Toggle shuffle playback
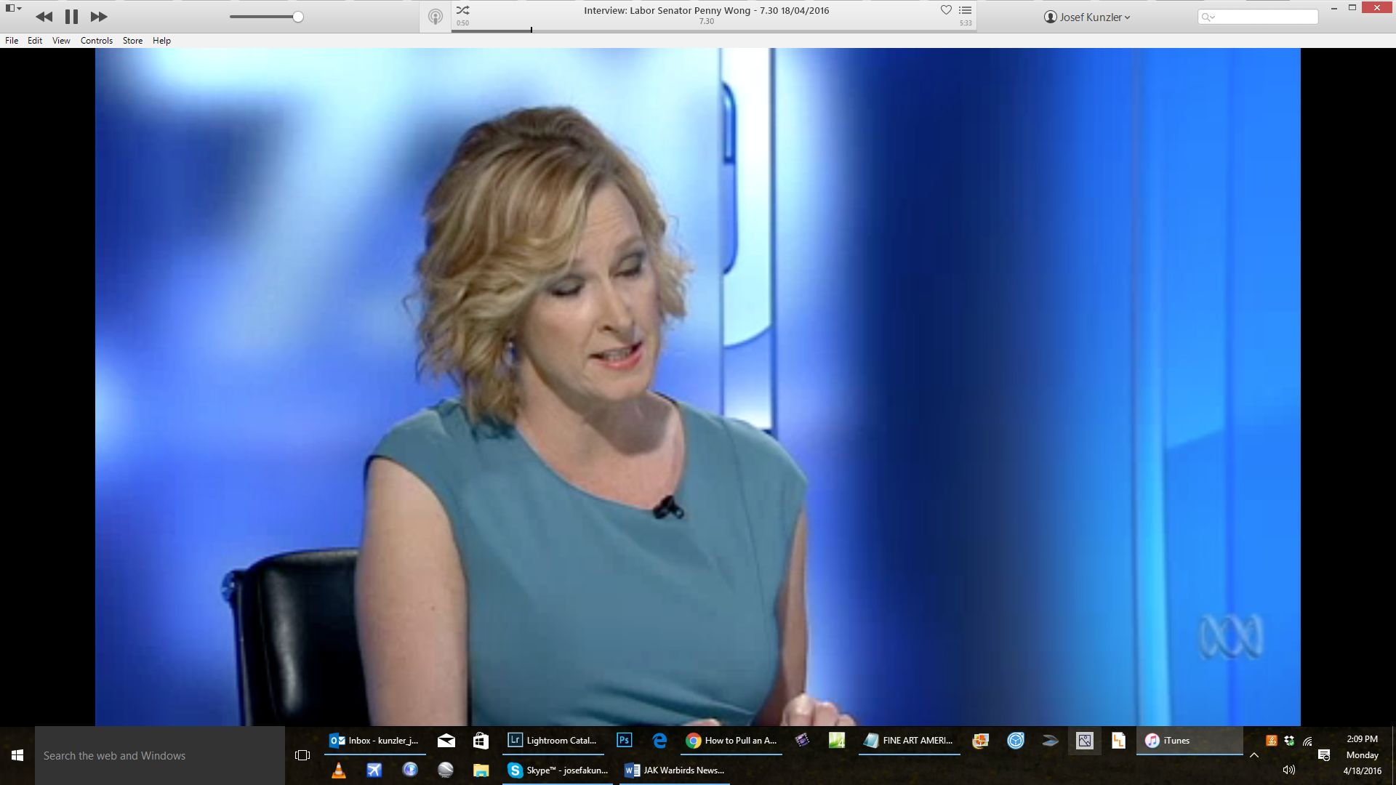This screenshot has width=1396, height=785. (x=462, y=10)
